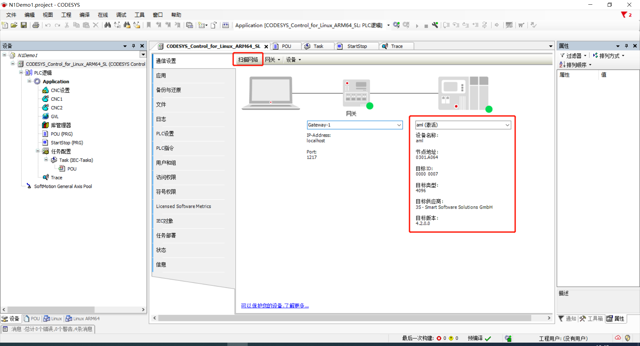Open the 在线 menu
640x346 pixels.
coord(102,15)
